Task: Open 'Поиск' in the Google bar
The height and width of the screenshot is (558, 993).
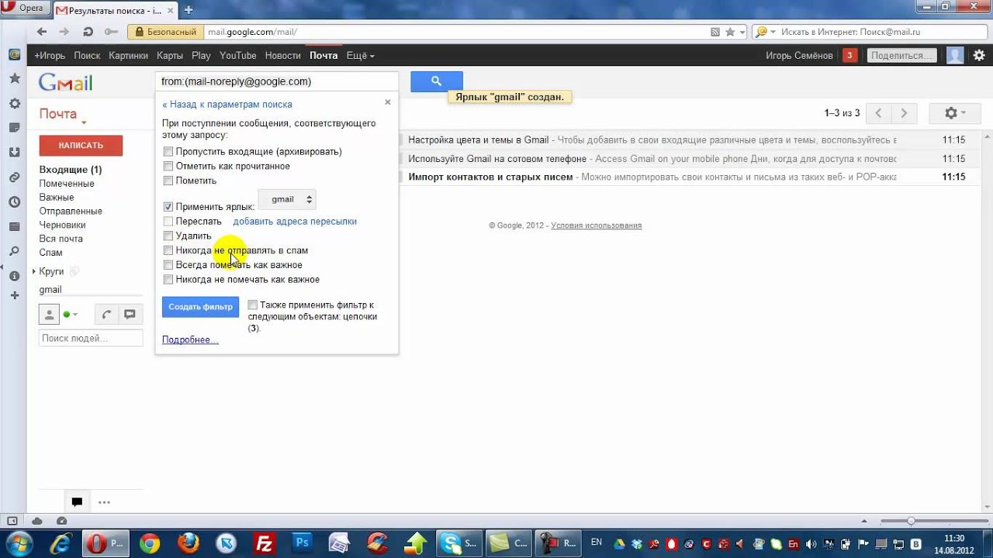Action: pyautogui.click(x=87, y=56)
